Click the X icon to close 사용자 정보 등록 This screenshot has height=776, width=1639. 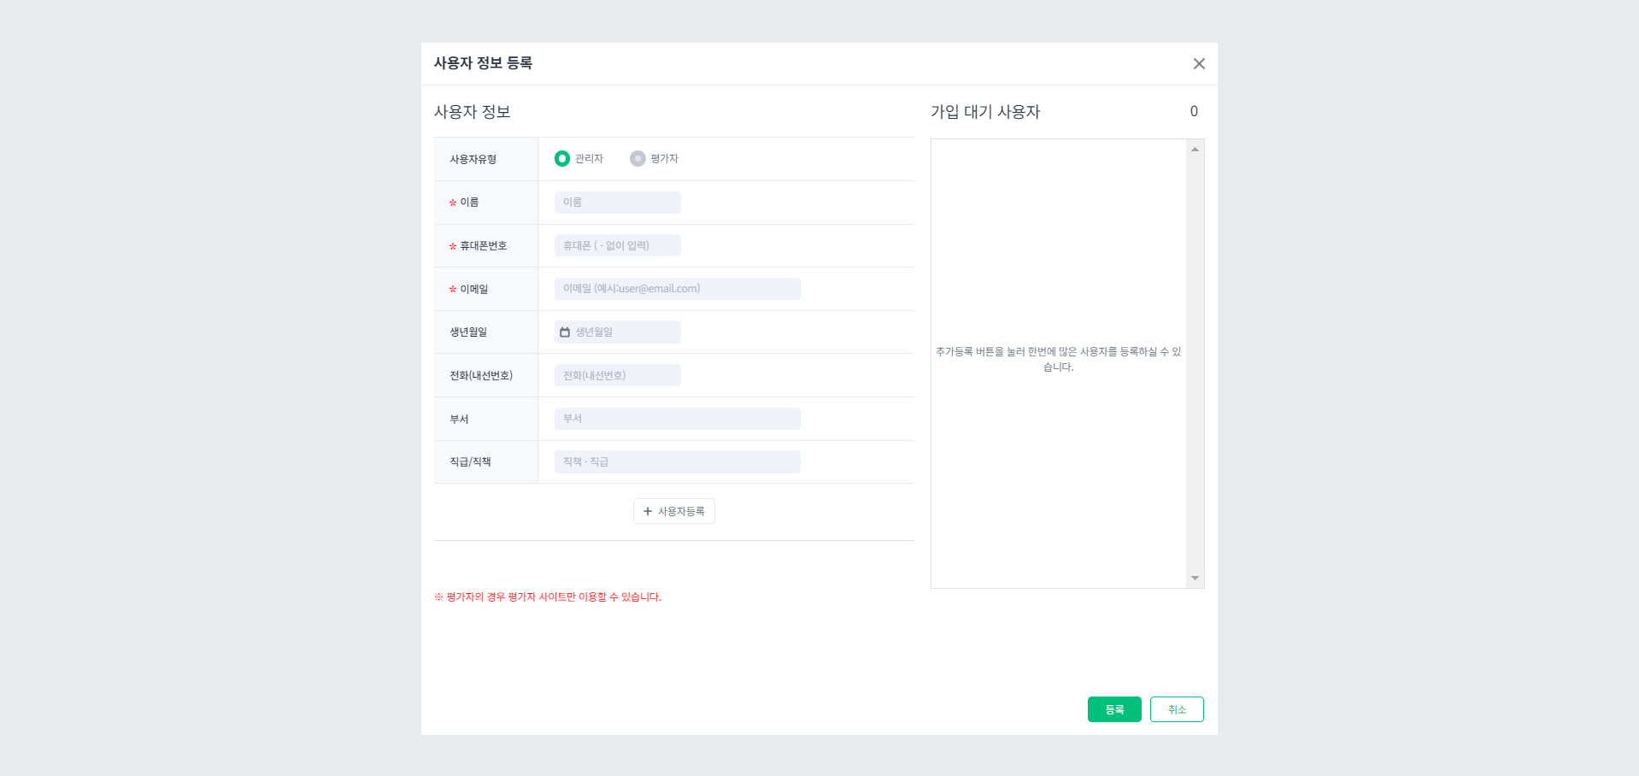[1199, 63]
